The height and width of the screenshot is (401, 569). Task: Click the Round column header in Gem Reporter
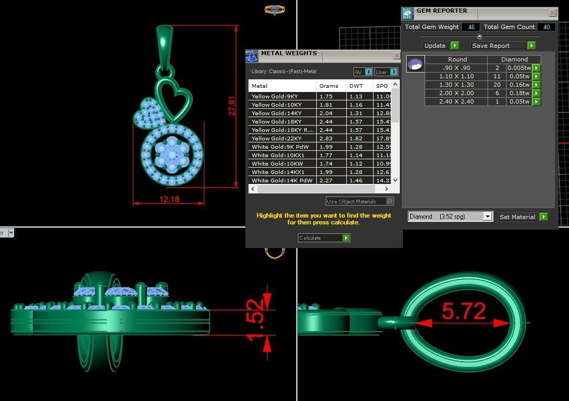(x=457, y=59)
